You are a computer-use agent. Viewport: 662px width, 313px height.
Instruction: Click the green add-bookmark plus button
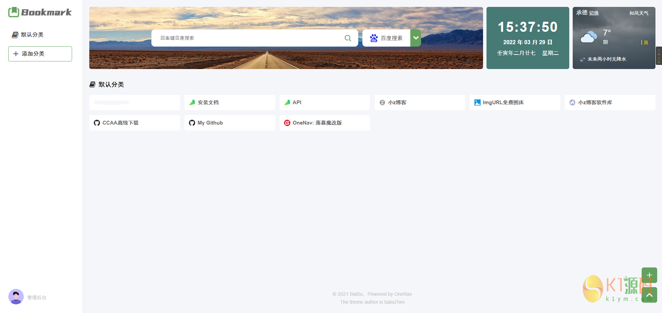(649, 275)
